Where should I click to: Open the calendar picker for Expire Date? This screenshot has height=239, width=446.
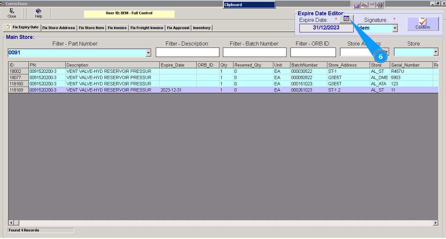coord(346,19)
